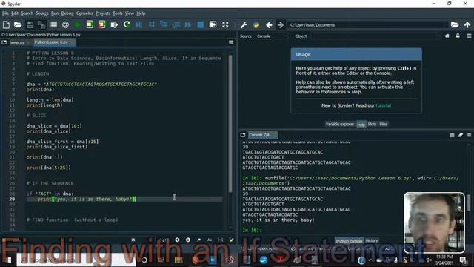Image resolution: width=474 pixels, height=267 pixels.
Task: Run current cell and advance to next
Action: pyautogui.click(x=102, y=24)
